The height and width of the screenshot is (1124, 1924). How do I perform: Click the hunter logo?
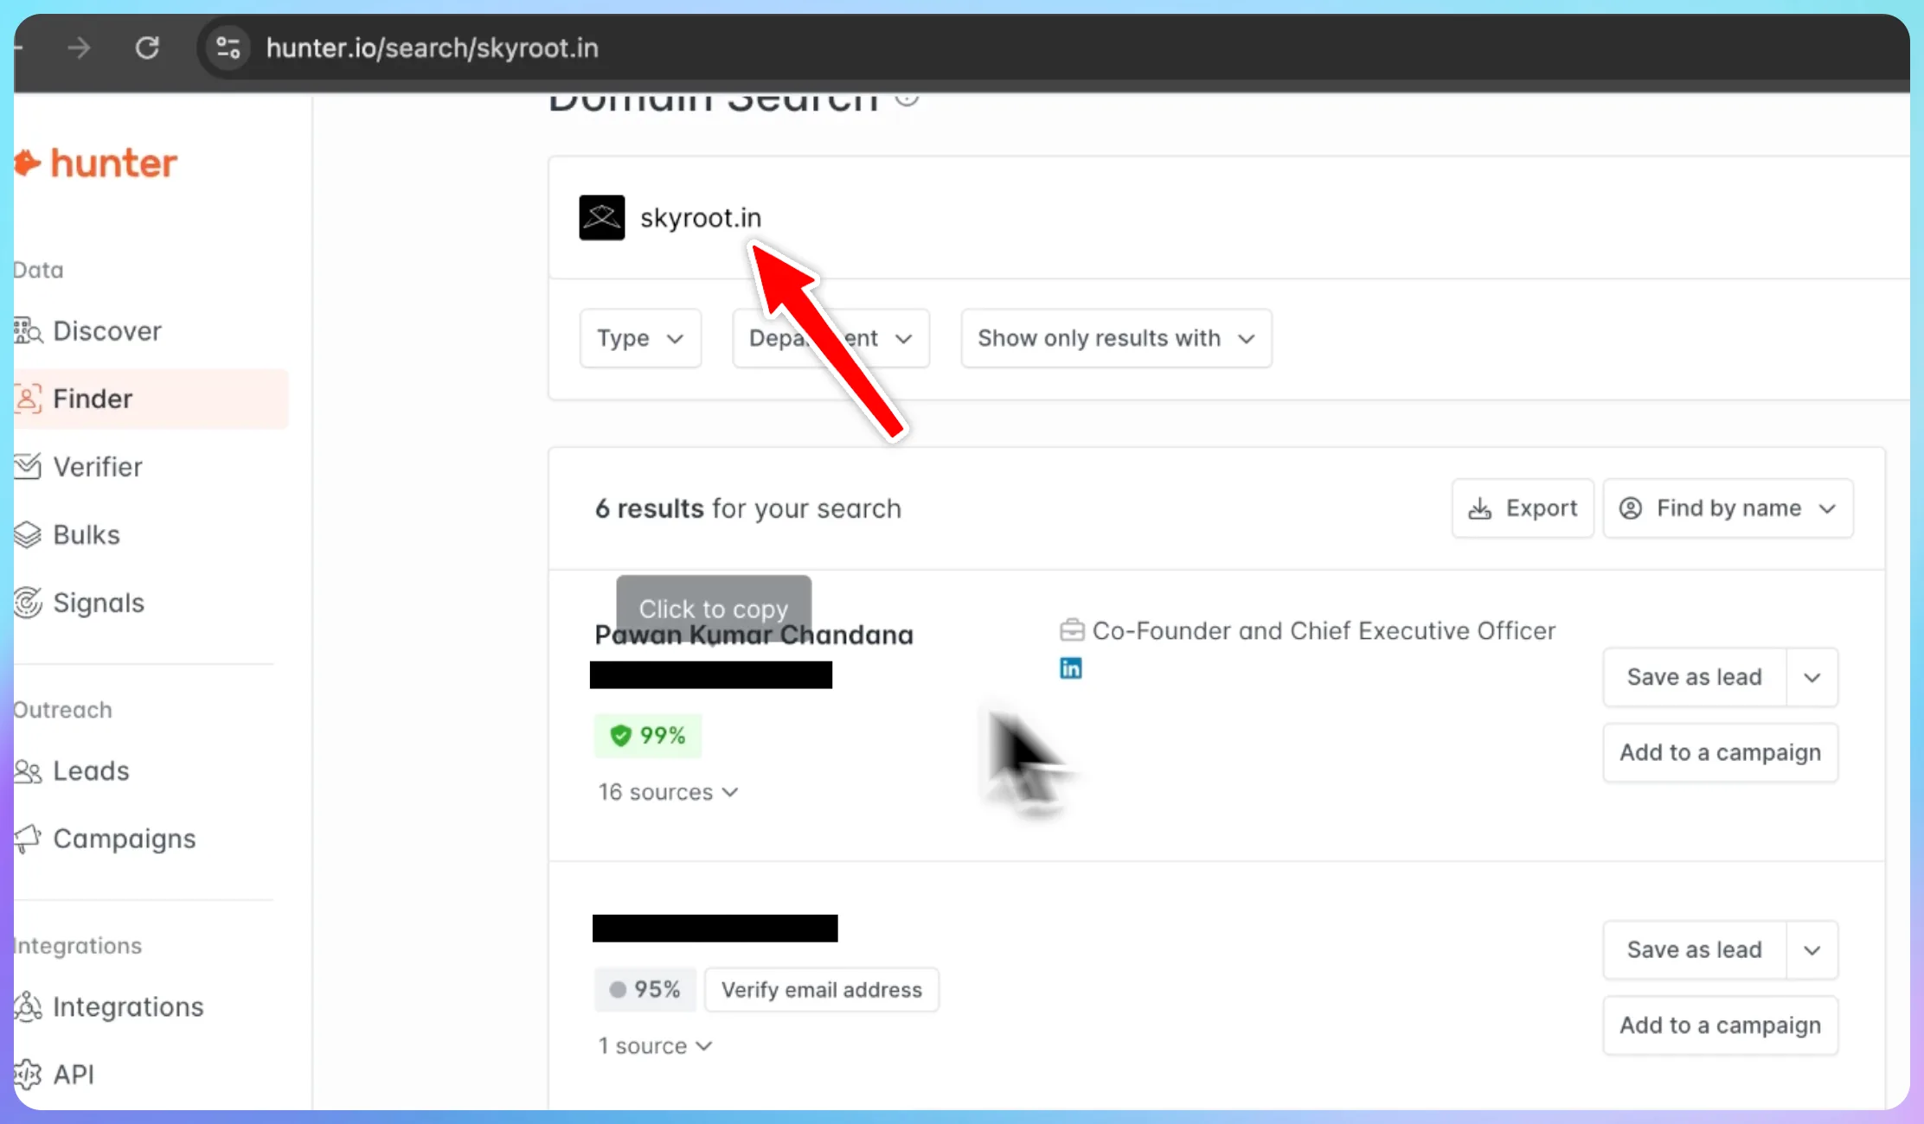pyautogui.click(x=96, y=163)
